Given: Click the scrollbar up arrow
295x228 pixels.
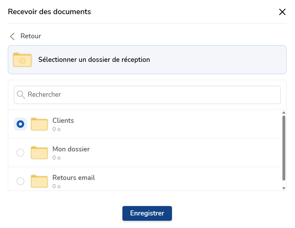Looking at the screenshot, I should (284, 113).
